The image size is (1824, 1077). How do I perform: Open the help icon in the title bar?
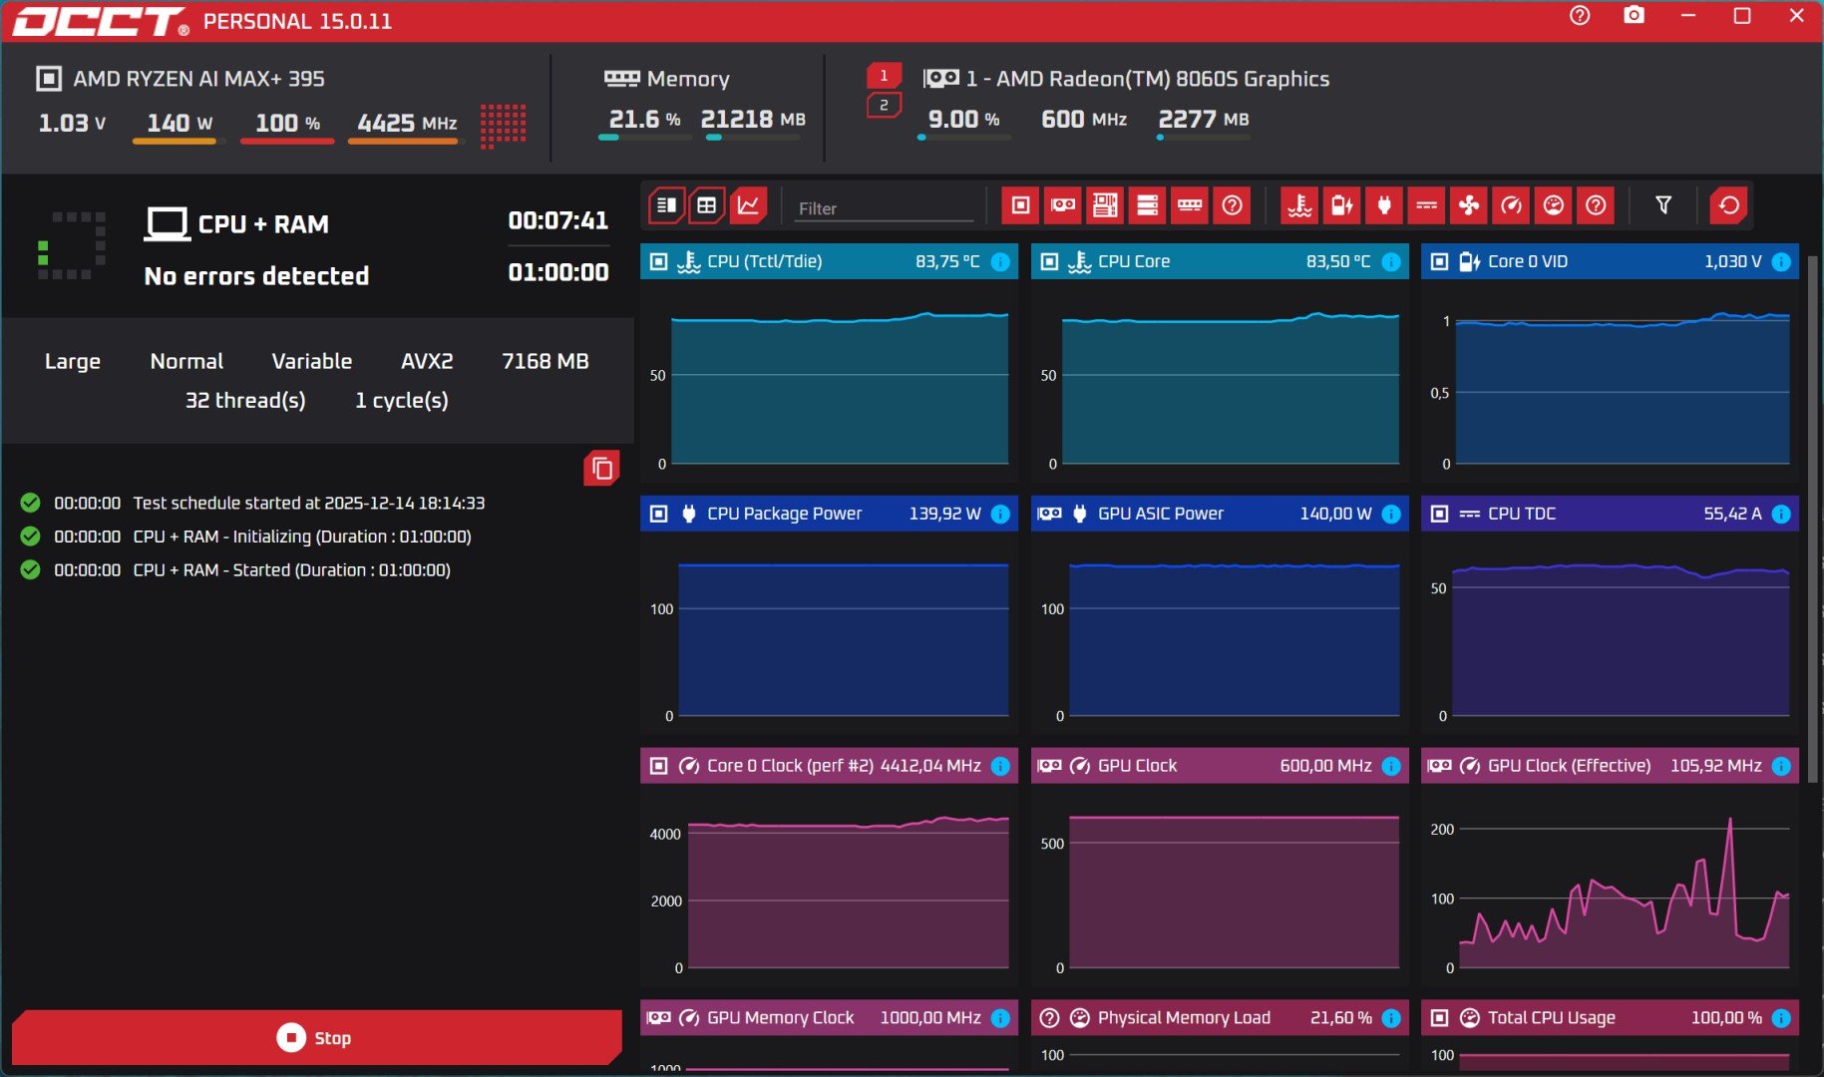(x=1580, y=15)
